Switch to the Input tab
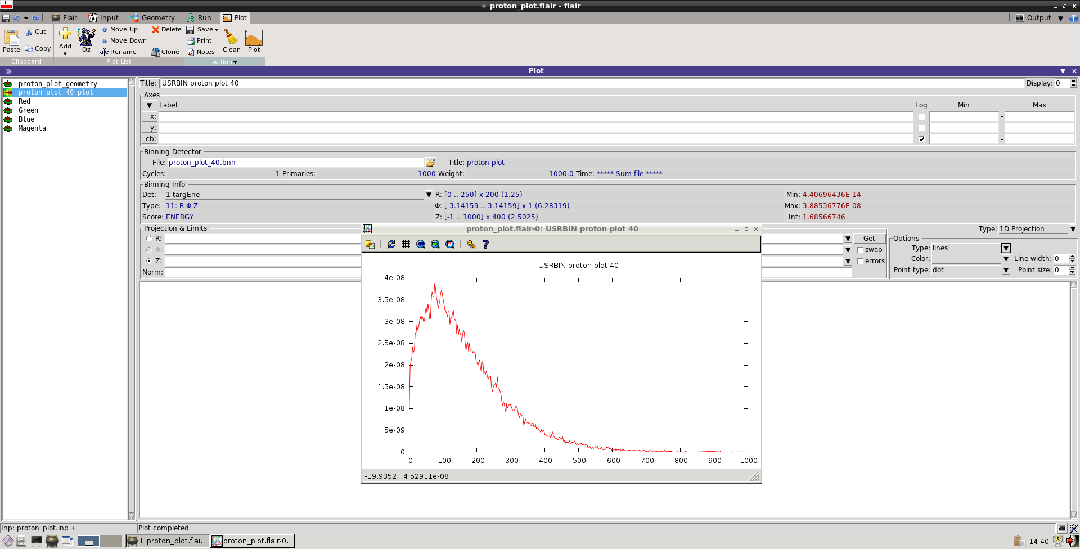The width and height of the screenshot is (1080, 549). pos(103,18)
